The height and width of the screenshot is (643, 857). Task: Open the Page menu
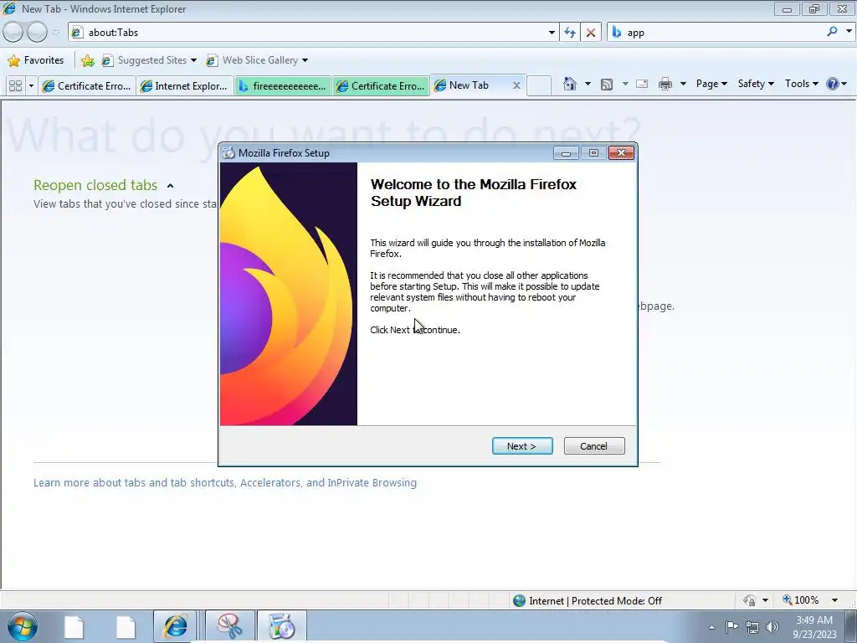point(711,84)
